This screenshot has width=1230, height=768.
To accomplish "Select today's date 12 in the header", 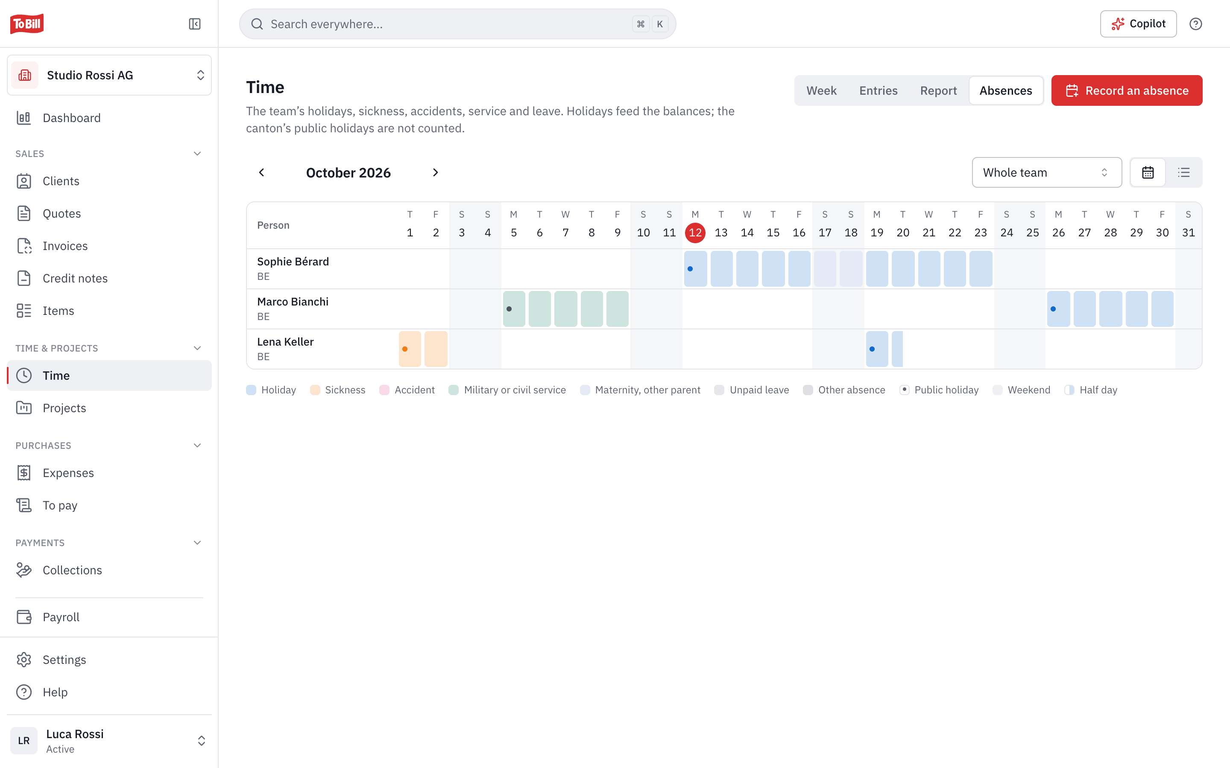I will click(695, 233).
